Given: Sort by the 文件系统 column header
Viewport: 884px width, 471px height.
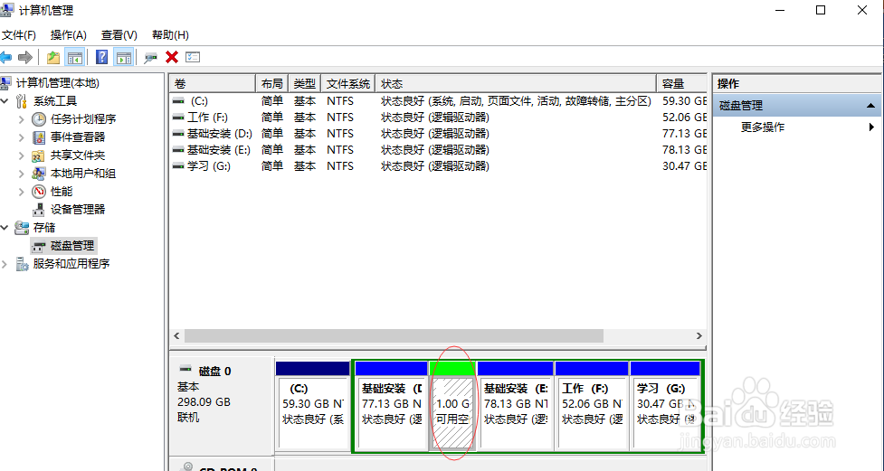Looking at the screenshot, I should (347, 83).
